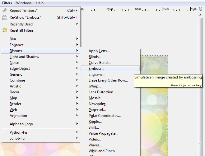Expand the Decor submenu
The width and height of the screenshot is (205, 156).
pos(40,92)
